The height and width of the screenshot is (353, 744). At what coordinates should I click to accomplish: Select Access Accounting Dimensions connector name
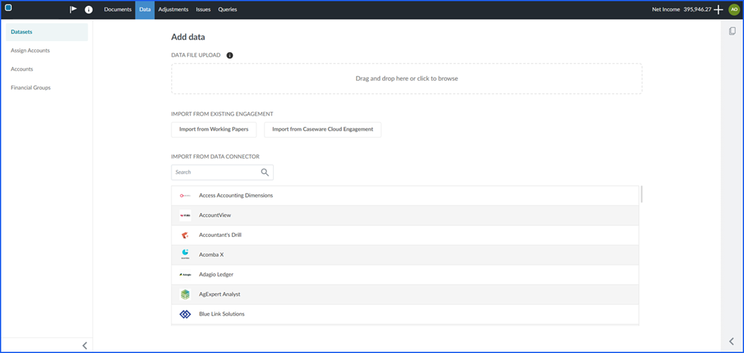click(236, 196)
